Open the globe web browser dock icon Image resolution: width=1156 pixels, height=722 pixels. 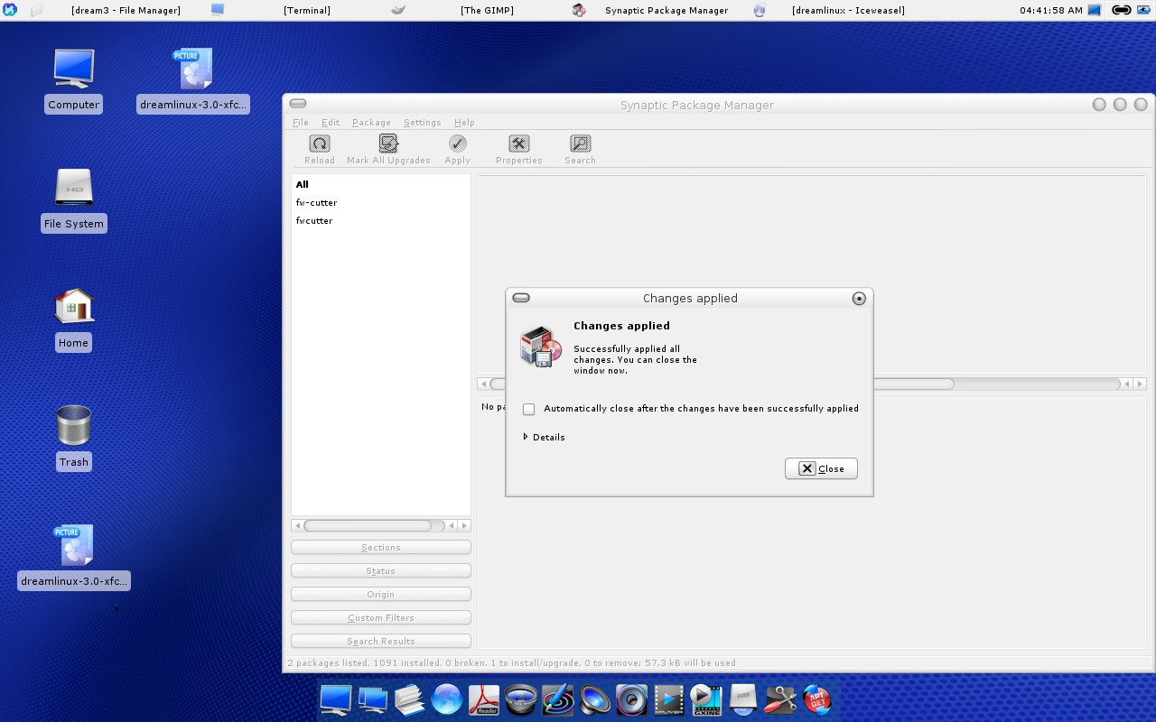pyautogui.click(x=447, y=699)
